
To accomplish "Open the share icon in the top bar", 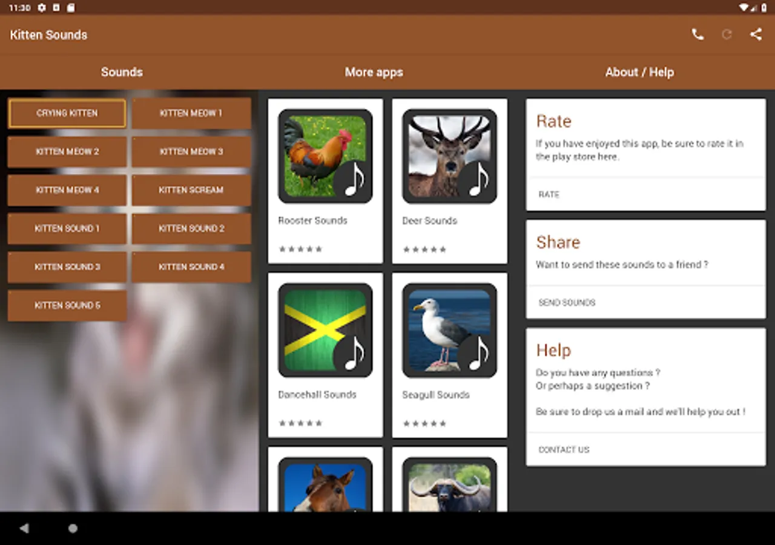I will coord(756,35).
